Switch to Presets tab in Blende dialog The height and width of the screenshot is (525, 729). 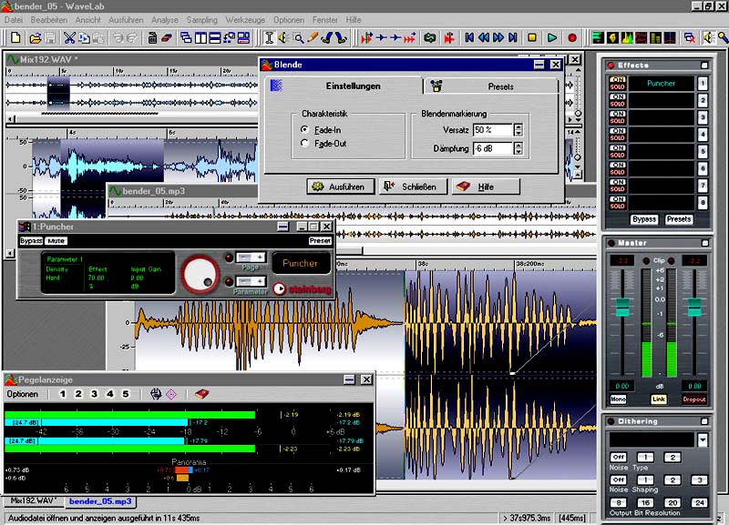click(x=492, y=86)
